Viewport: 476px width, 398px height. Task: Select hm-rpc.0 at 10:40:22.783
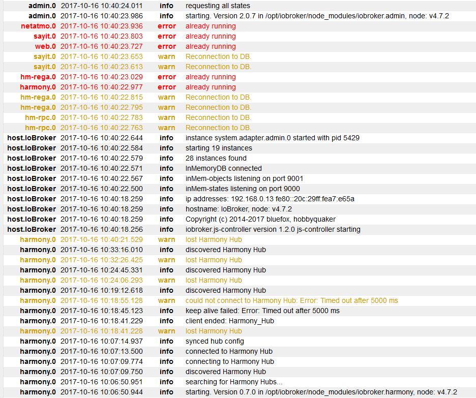[x=40, y=117]
